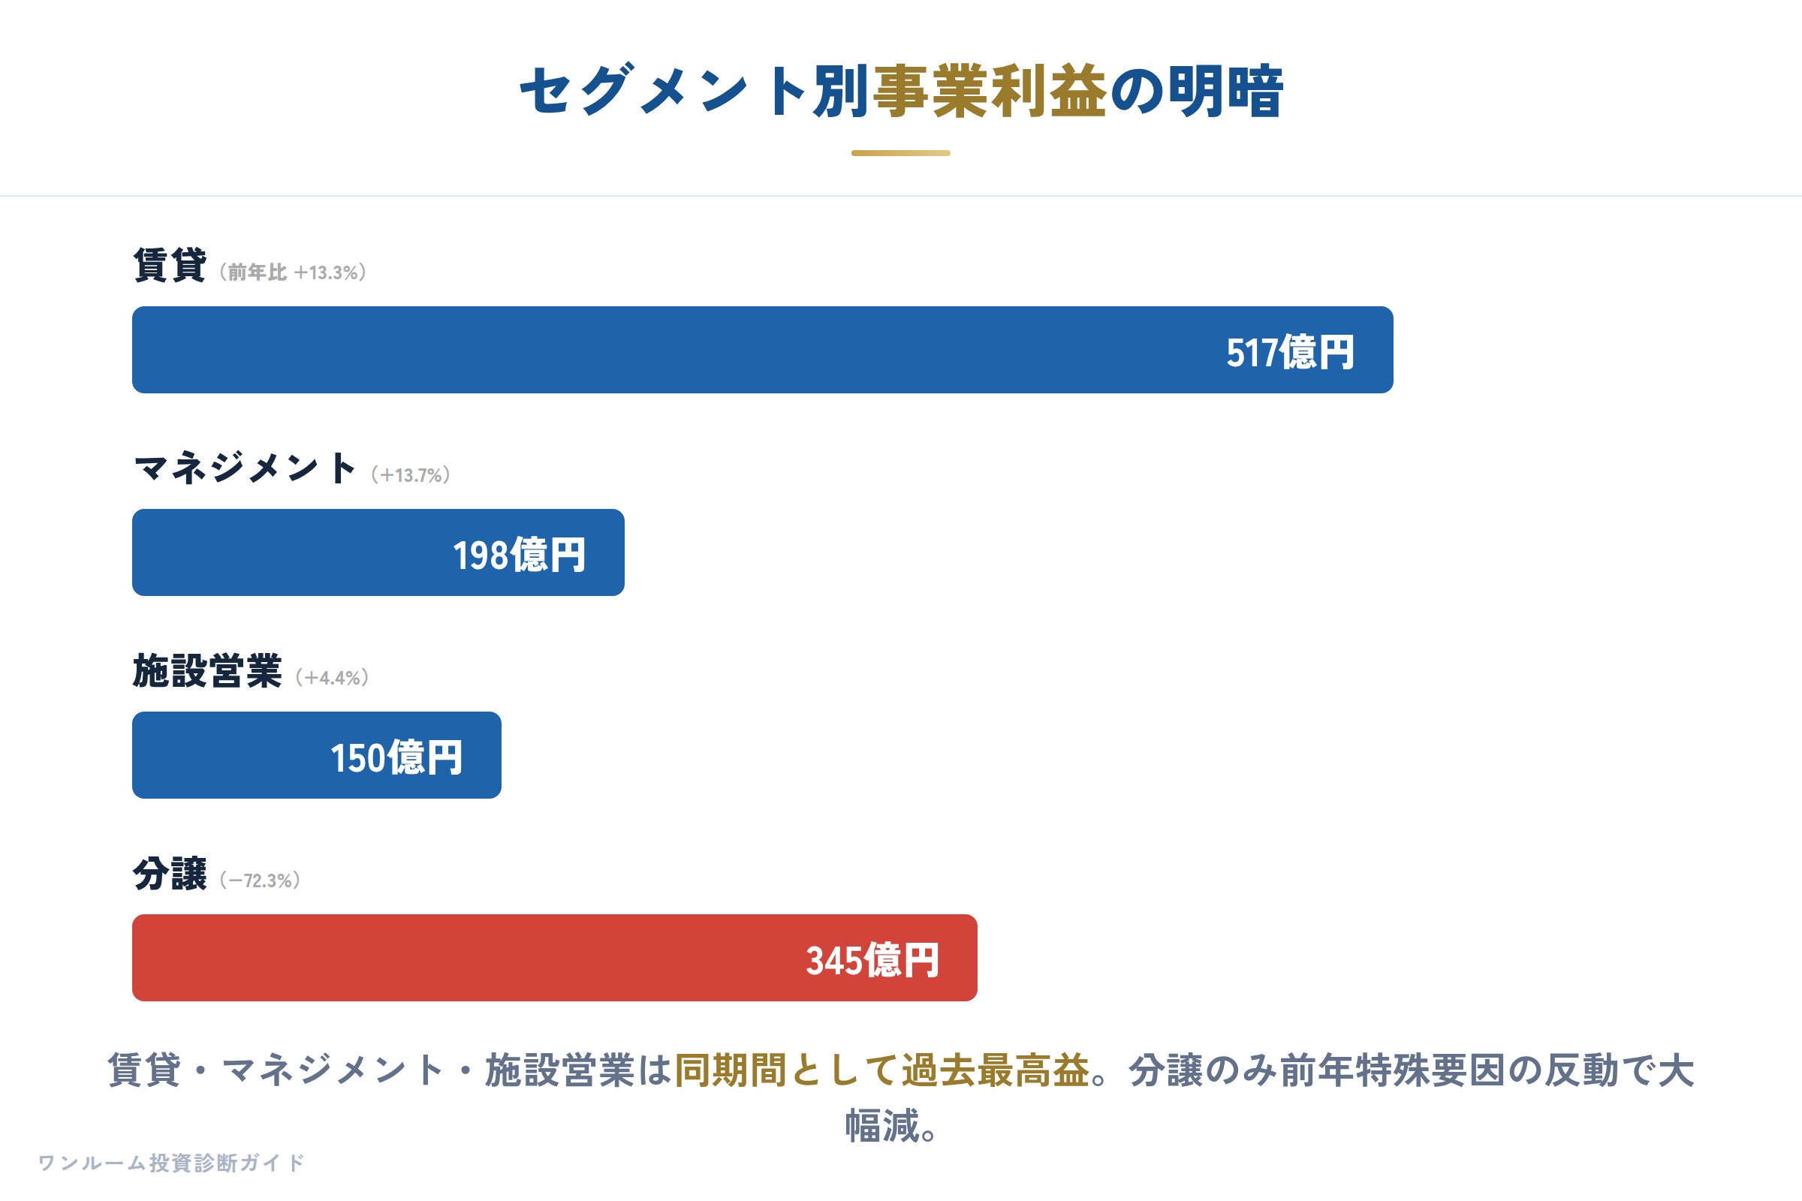The height and width of the screenshot is (1201, 1802).
Task: Click the 150億円 value text
Action: point(397,758)
